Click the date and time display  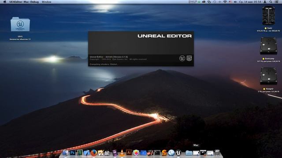[x=250, y=2]
